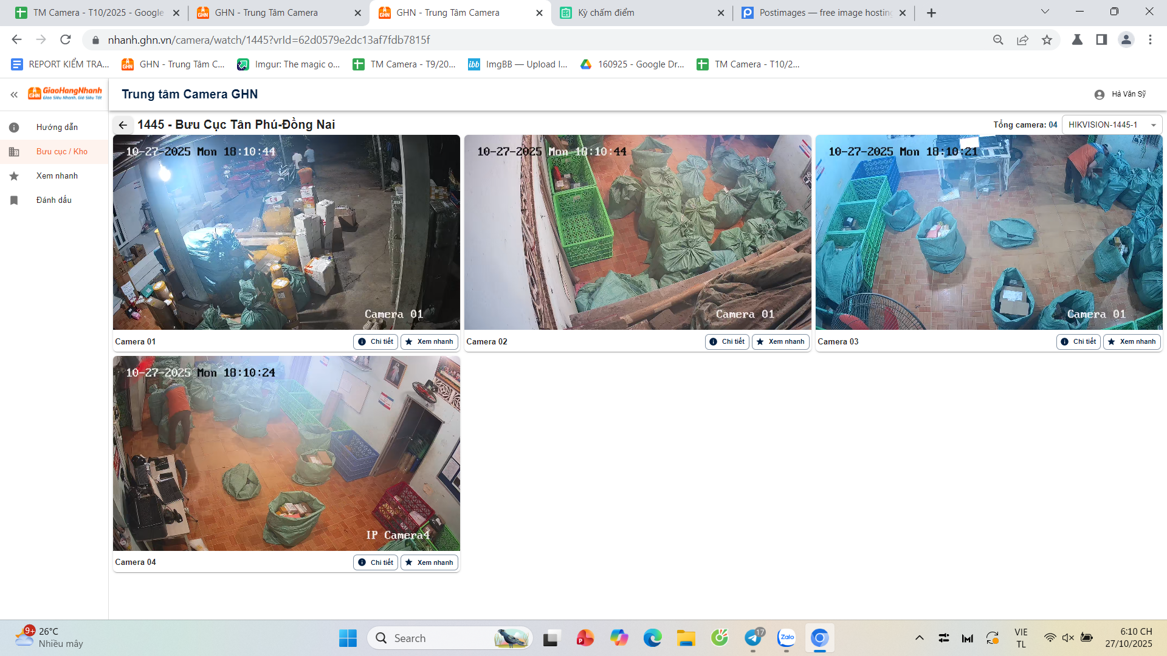This screenshot has height=656, width=1167.
Task: Open the Camera 01 video thumbnail
Action: [286, 233]
